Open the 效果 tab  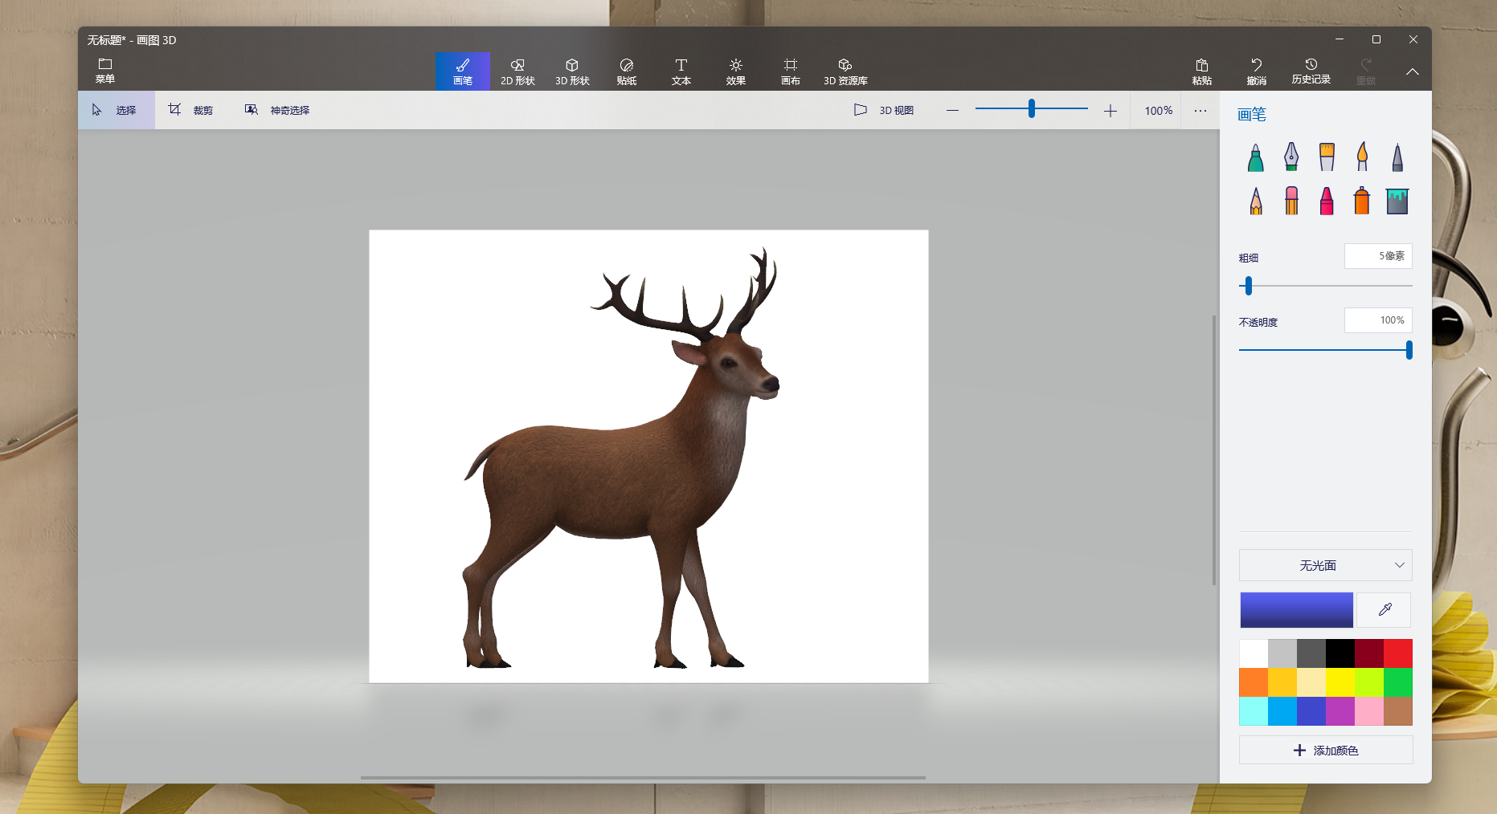(x=736, y=71)
